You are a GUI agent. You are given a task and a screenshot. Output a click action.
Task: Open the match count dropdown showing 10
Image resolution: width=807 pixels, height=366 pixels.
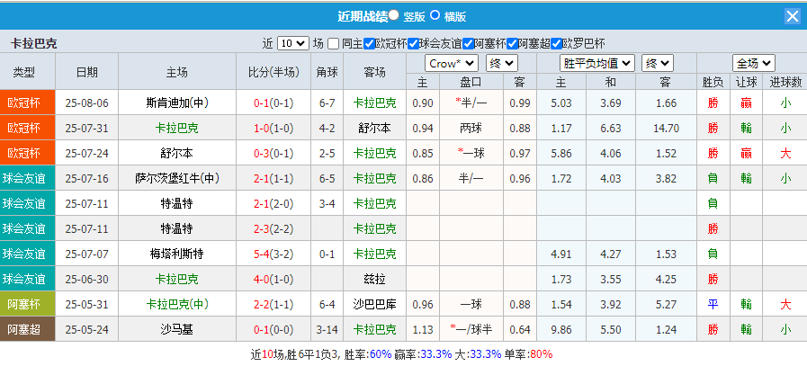[x=292, y=43]
